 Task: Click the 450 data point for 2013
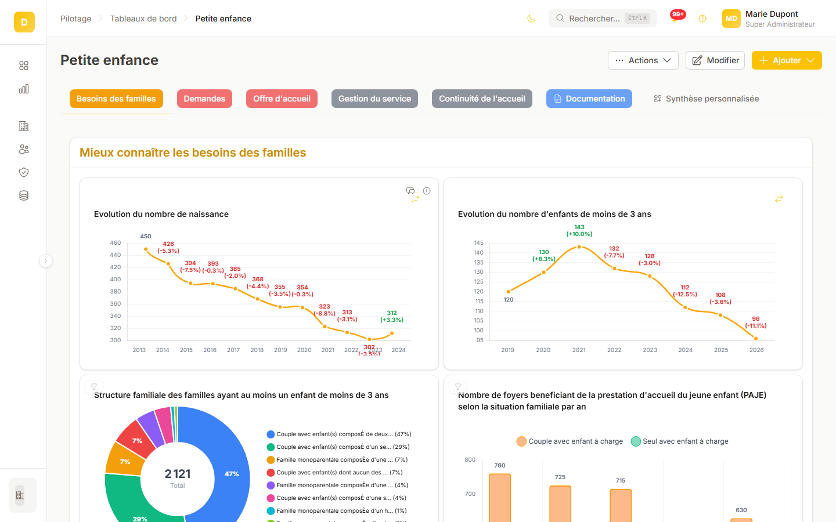click(x=146, y=249)
